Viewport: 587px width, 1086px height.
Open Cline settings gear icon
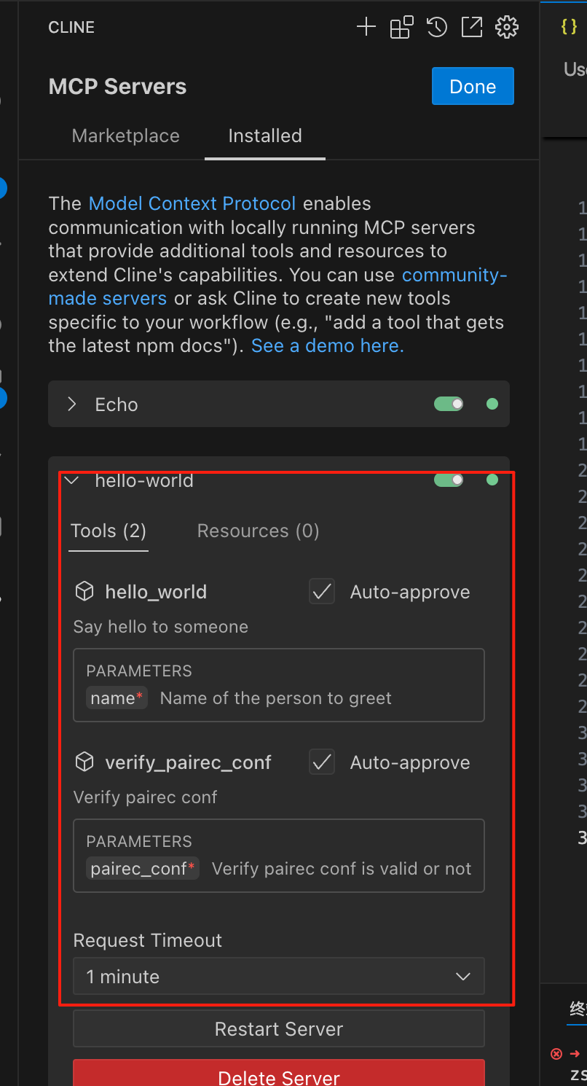[506, 28]
